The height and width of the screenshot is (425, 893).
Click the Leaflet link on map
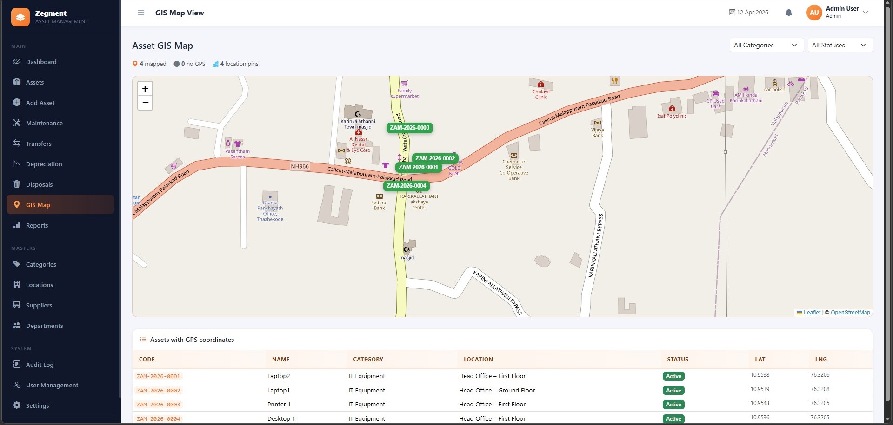point(812,313)
